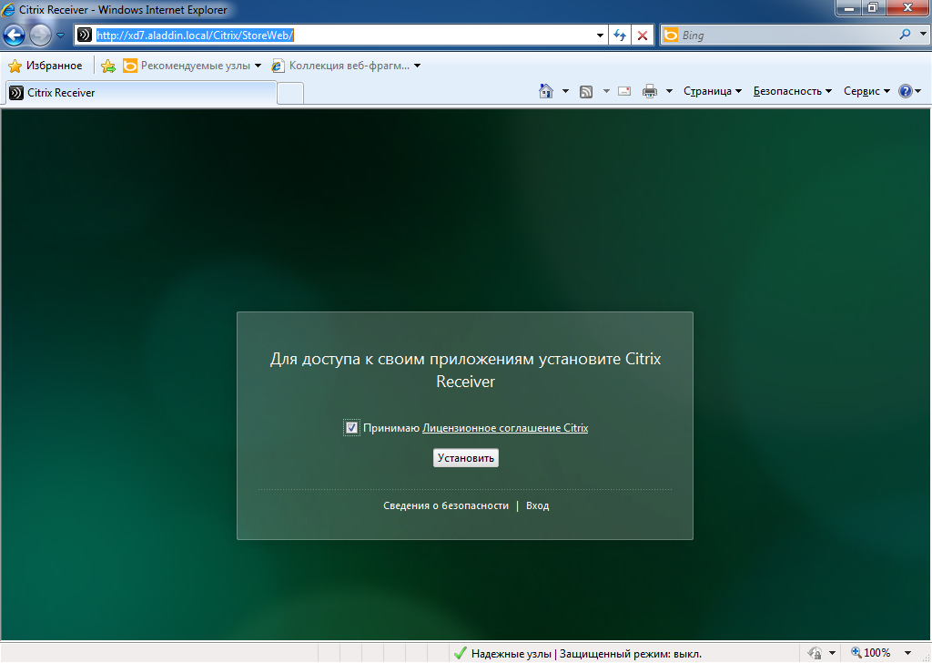Expand the address bar history dropdown
This screenshot has height=663, width=932.
pyautogui.click(x=600, y=36)
